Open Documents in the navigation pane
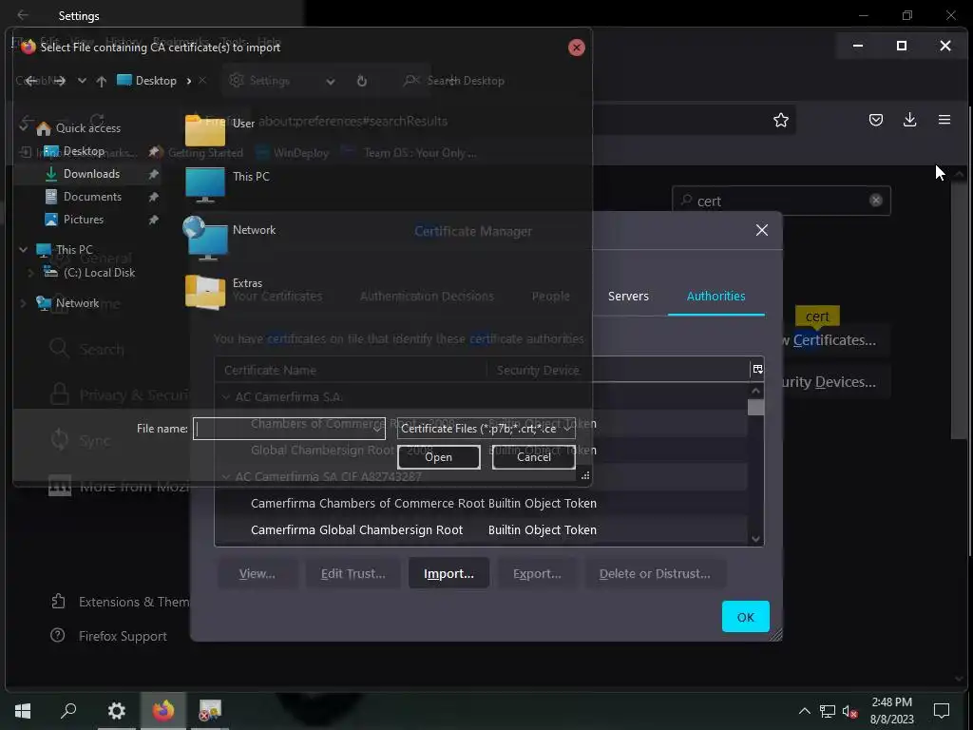973x730 pixels. click(92, 197)
